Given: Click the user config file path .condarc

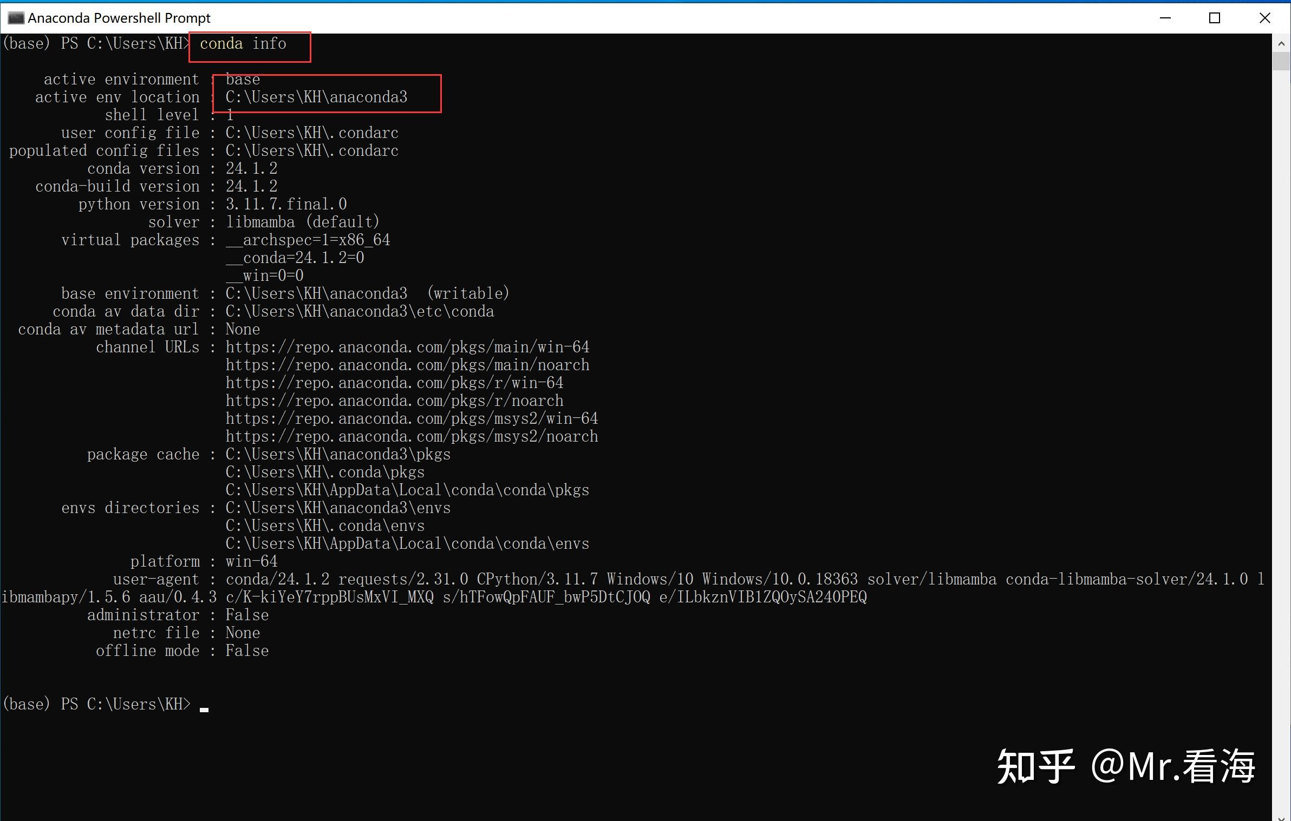Looking at the screenshot, I should (x=312, y=133).
